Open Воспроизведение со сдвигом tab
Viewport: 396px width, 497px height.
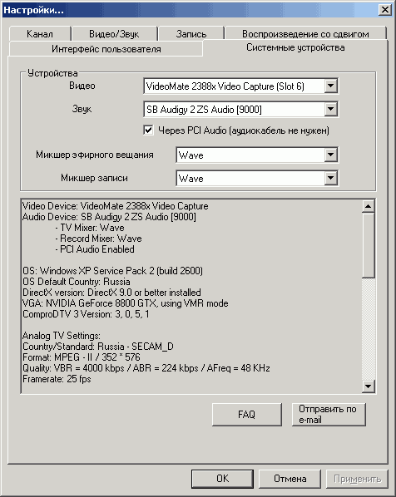[305, 33]
